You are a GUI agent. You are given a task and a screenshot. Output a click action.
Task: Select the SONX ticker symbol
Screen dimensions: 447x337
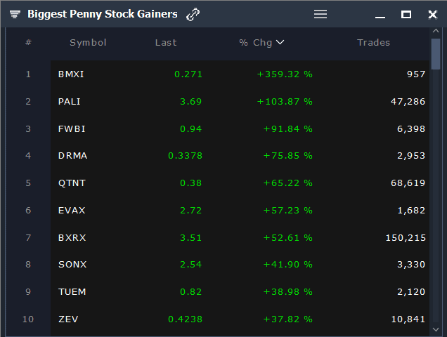(x=72, y=265)
